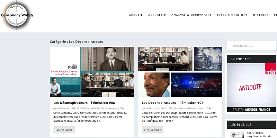277x138 pixels.
Task: Click comment bubble icon for émission #07
Action: coord(210,108)
